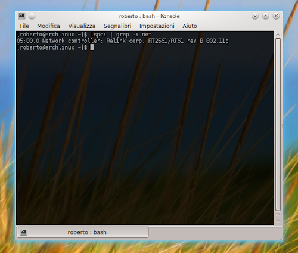298x253 pixels.
Task: Click the scroll-down arrow at scrollbar bottom
Action: [x=278, y=221]
